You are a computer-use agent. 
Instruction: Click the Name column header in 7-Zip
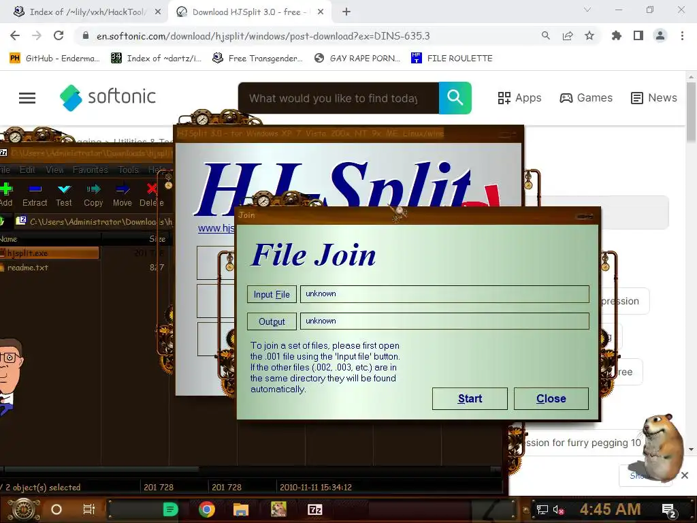(x=9, y=239)
